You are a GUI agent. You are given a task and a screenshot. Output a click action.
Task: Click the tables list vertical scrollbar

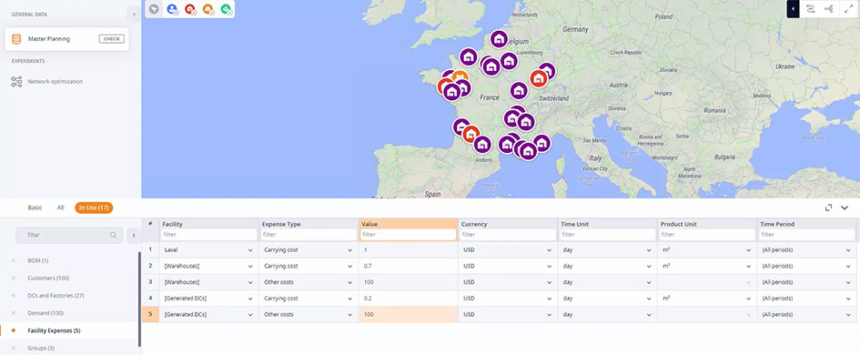click(x=140, y=299)
